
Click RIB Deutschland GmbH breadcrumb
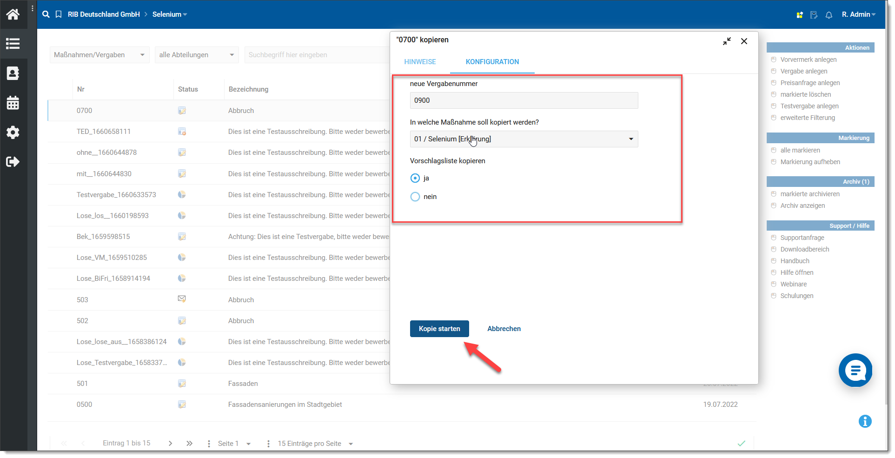point(104,14)
